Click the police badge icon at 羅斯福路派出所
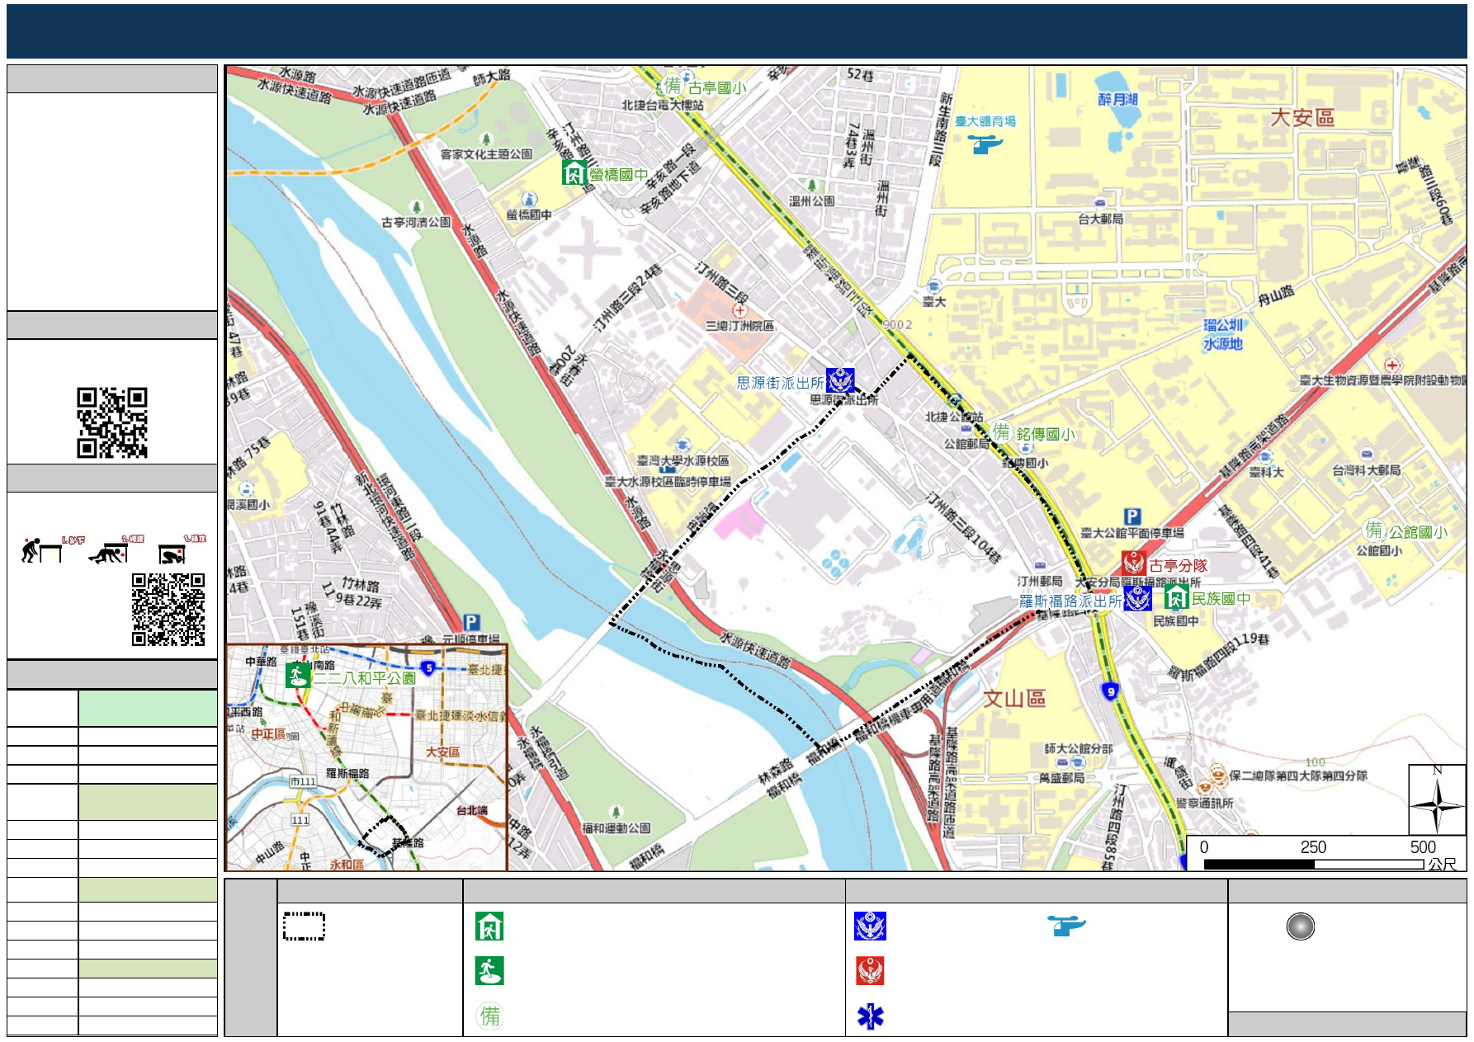Screen dimensions: 1474x1042 click(x=1137, y=598)
